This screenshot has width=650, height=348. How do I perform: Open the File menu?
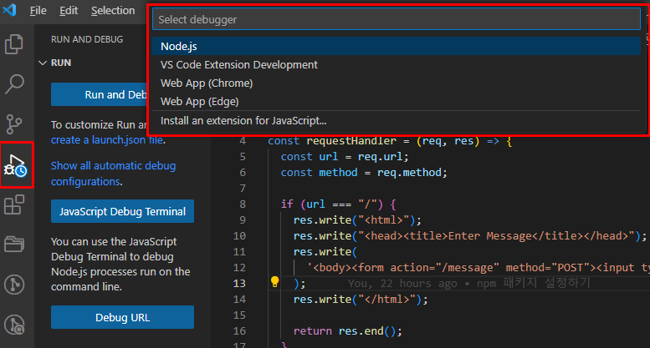[x=38, y=10]
